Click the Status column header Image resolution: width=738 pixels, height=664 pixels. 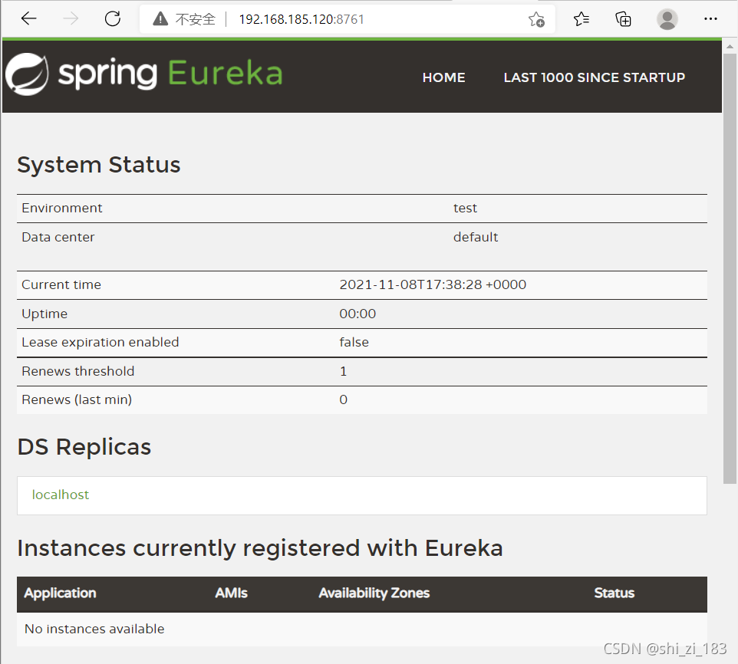pyautogui.click(x=614, y=593)
